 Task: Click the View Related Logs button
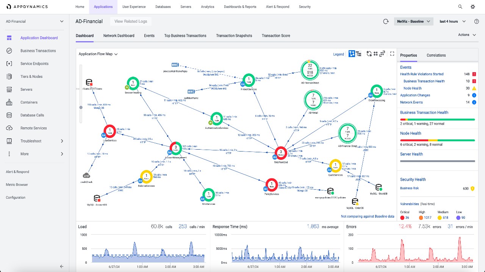pos(131,22)
